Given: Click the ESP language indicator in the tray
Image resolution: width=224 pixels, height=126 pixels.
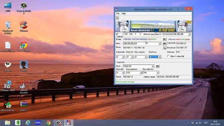Looking at the screenshot, I should pyautogui.click(x=206, y=123).
